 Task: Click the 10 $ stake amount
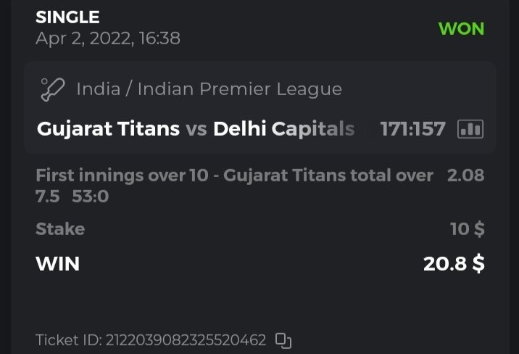click(467, 229)
